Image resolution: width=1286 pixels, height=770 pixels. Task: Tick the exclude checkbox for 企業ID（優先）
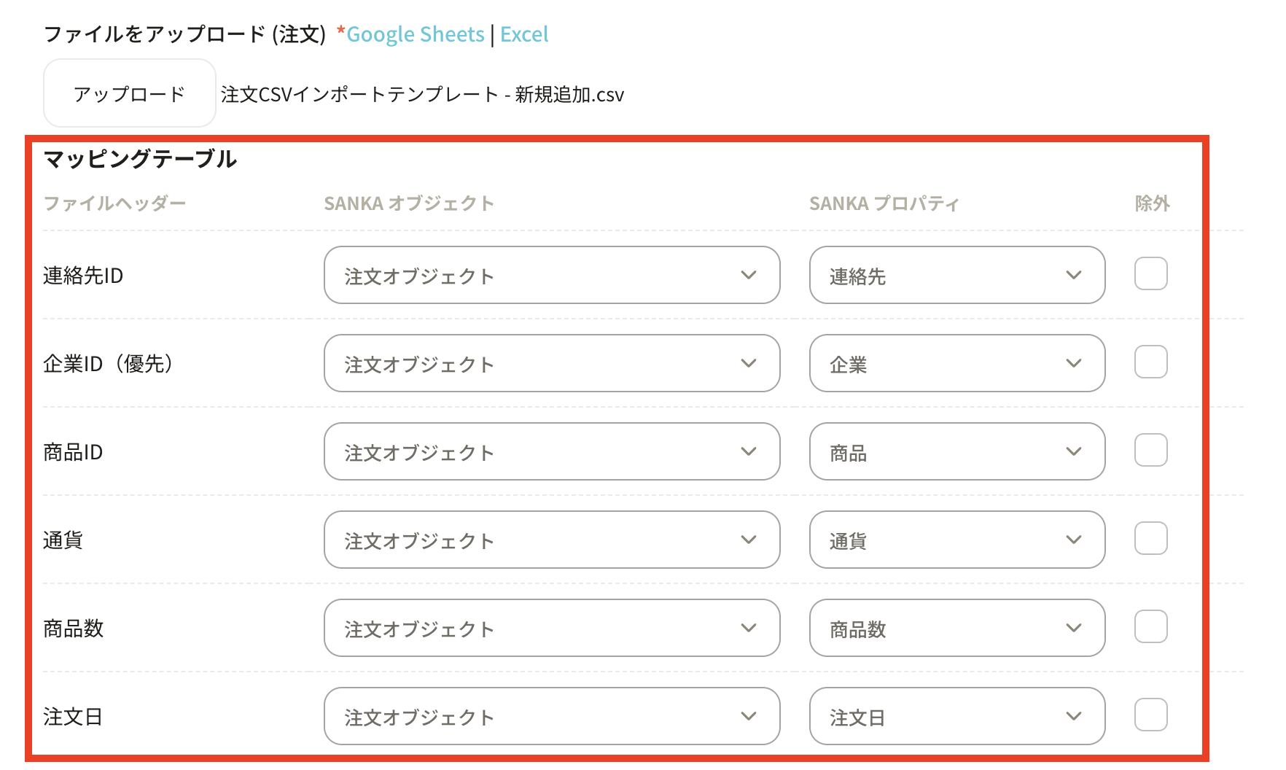click(x=1150, y=362)
